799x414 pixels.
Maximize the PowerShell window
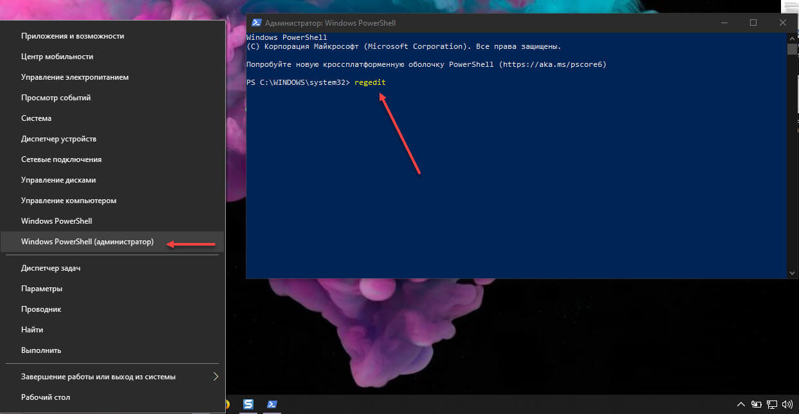[753, 22]
